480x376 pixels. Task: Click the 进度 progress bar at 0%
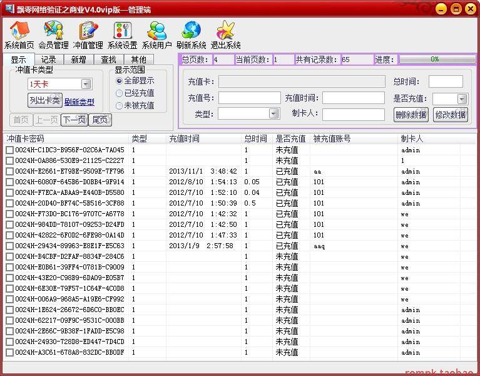[437, 59]
